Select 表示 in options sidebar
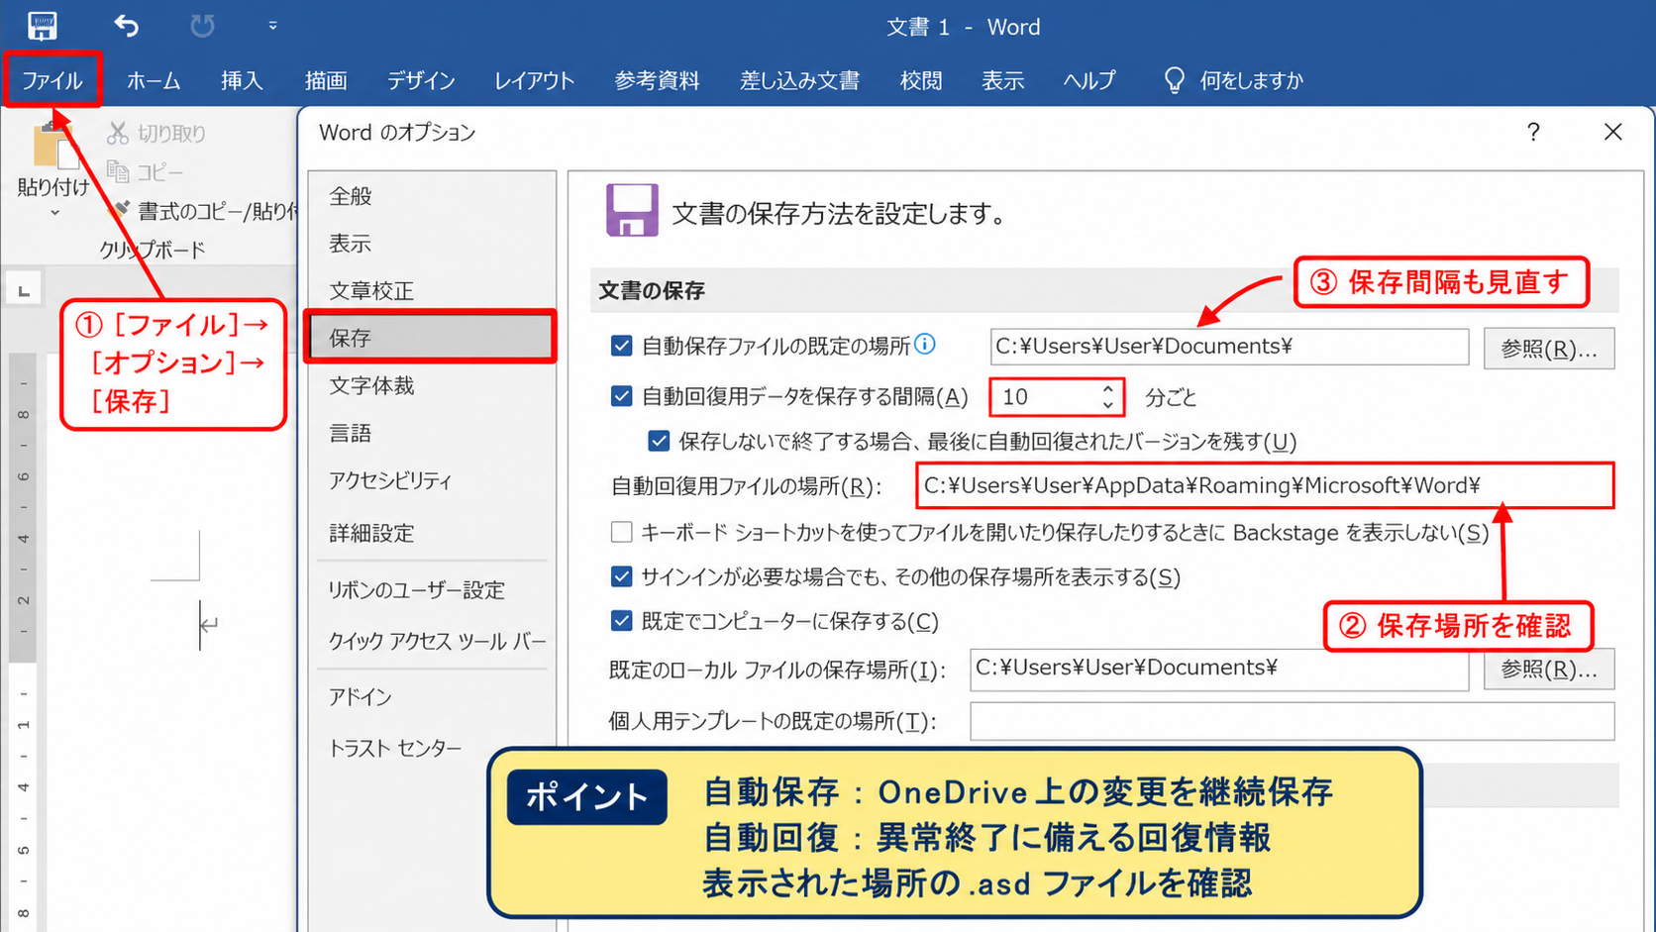 [x=432, y=244]
